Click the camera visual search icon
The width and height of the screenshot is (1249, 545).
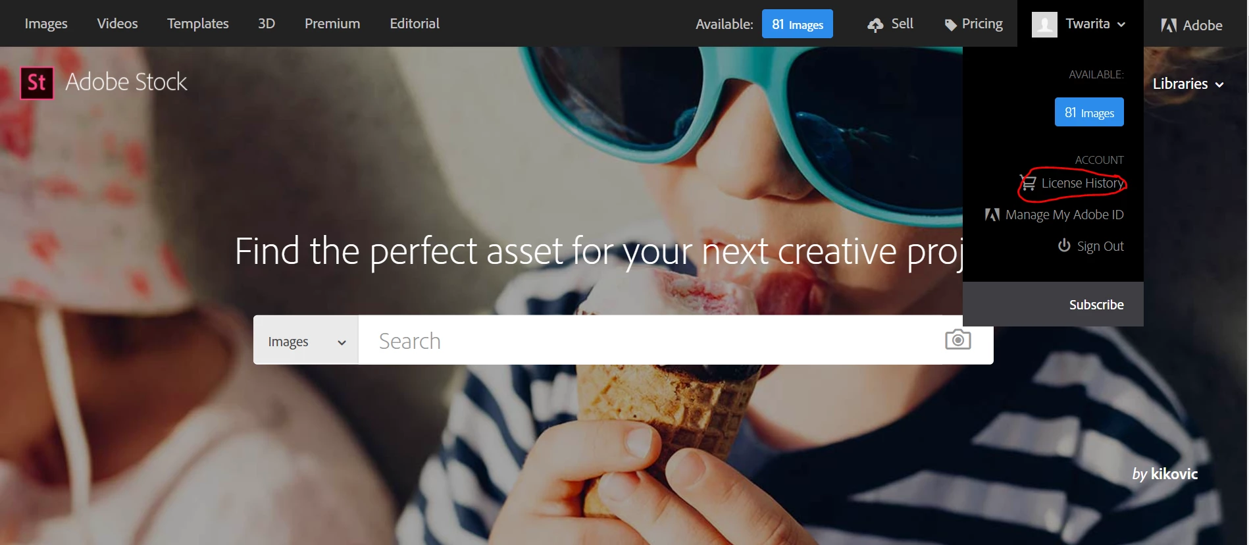tap(958, 340)
